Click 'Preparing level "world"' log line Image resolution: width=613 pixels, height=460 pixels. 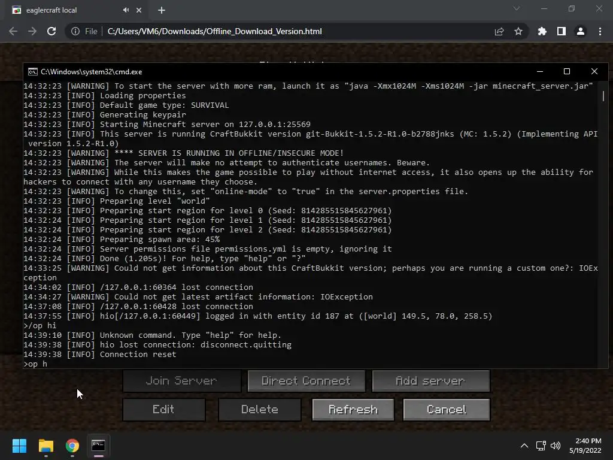[117, 201]
